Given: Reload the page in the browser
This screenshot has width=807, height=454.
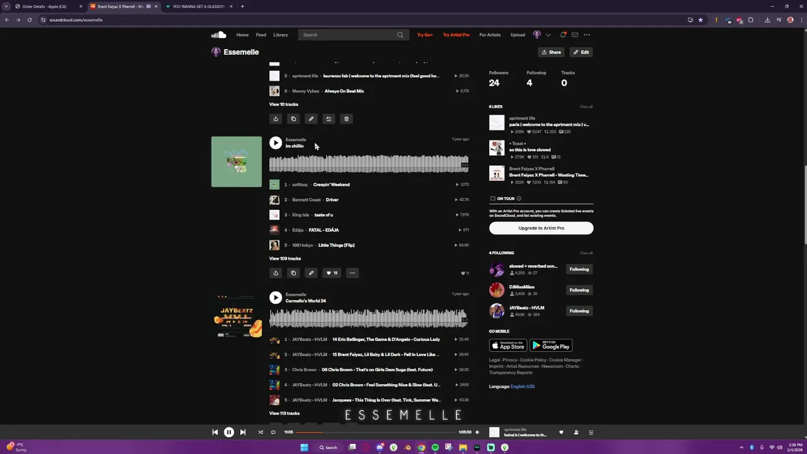Looking at the screenshot, I should (29, 20).
